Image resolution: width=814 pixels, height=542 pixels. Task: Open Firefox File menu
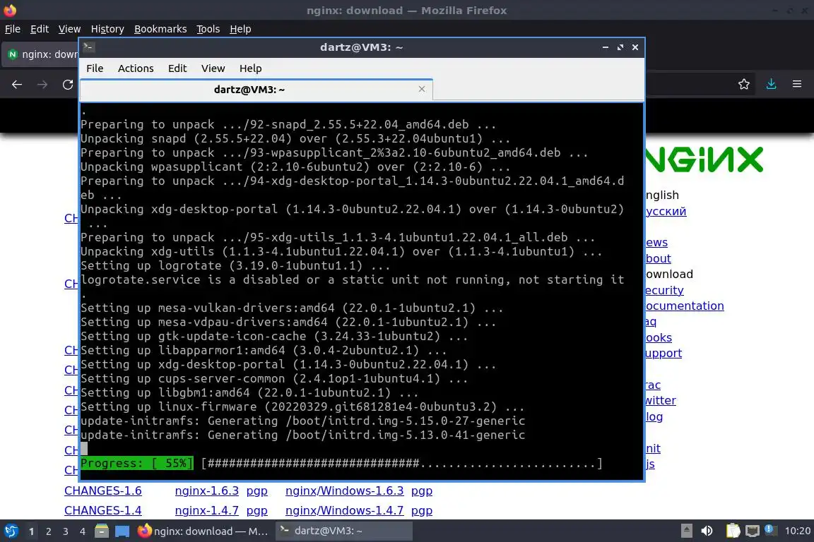[13, 29]
